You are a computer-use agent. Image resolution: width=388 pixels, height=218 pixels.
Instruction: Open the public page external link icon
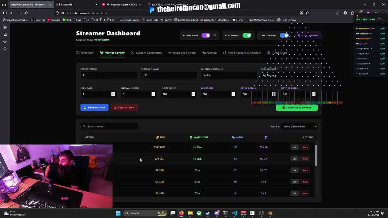coord(214,35)
